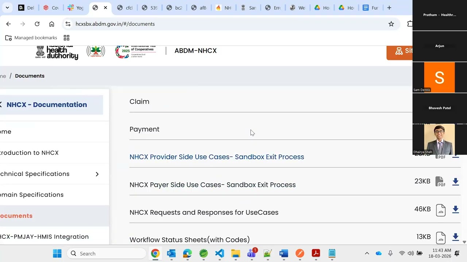Open Notepad from taskbar
The image size is (467, 262).
(332, 253)
